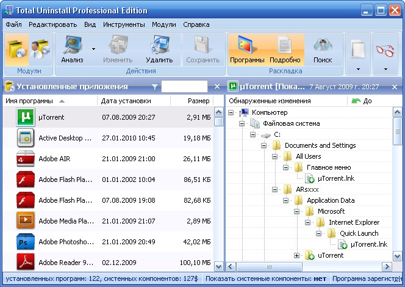Viewport: 405px width, 287px height.
Task: Click the program search input field
Action: [185, 87]
